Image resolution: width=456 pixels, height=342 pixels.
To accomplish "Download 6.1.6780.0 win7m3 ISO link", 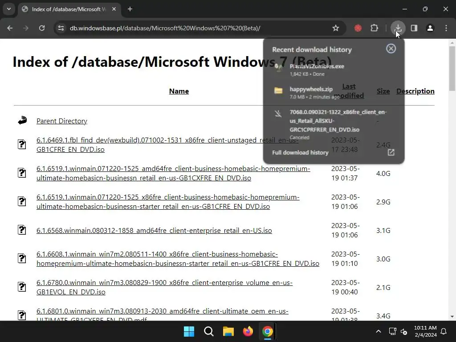I will click(164, 287).
